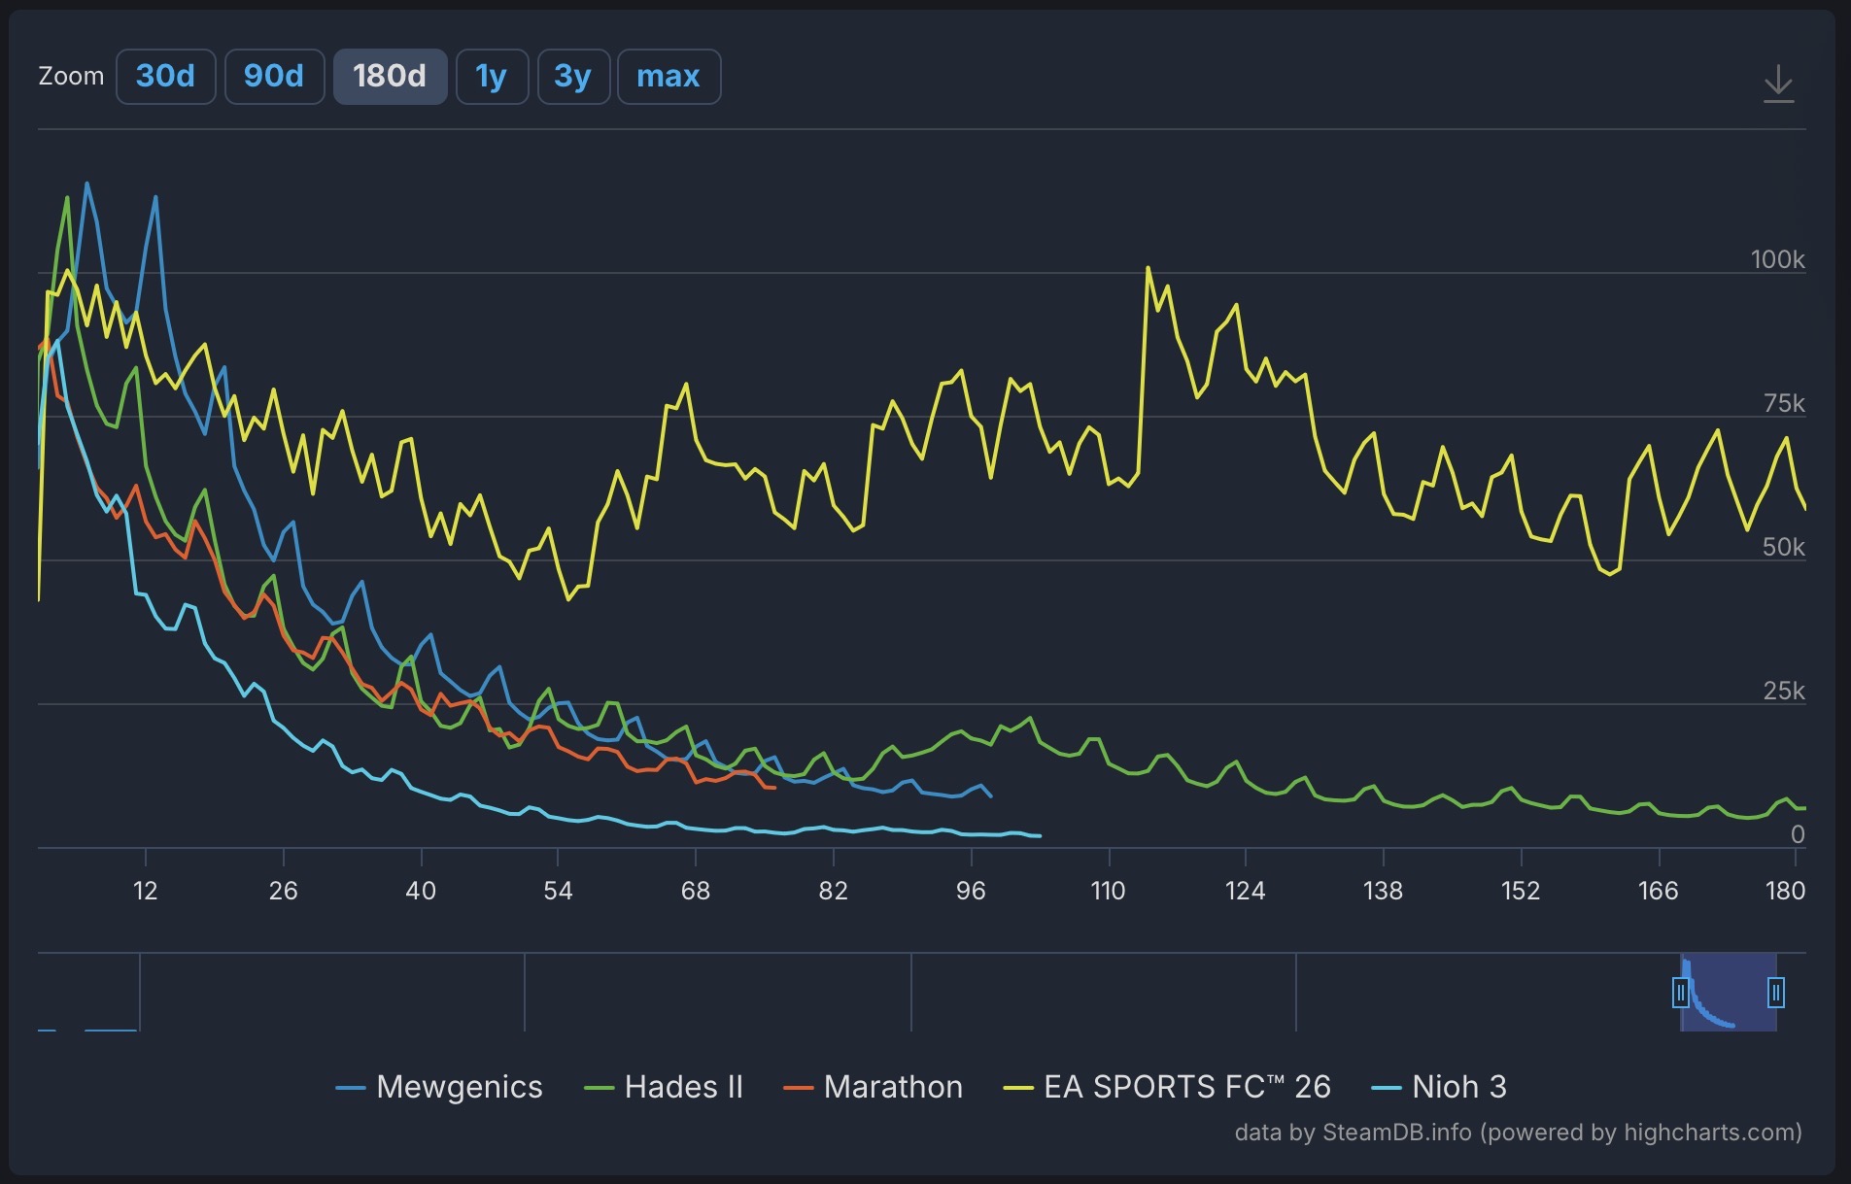Click the x-axis tick labeled 96
Image resolution: width=1851 pixels, height=1184 pixels.
[971, 891]
